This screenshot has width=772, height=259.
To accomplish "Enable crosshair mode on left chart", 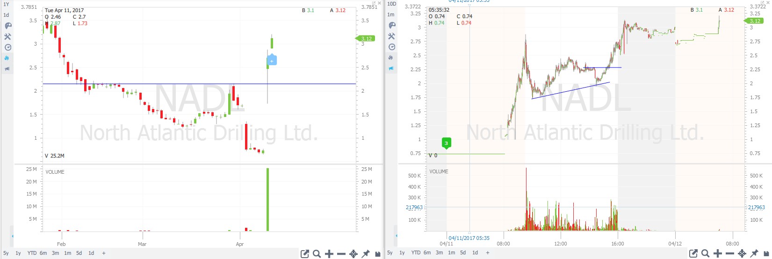I will pyautogui.click(x=354, y=254).
